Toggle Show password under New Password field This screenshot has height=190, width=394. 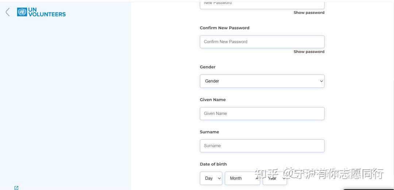click(x=309, y=13)
